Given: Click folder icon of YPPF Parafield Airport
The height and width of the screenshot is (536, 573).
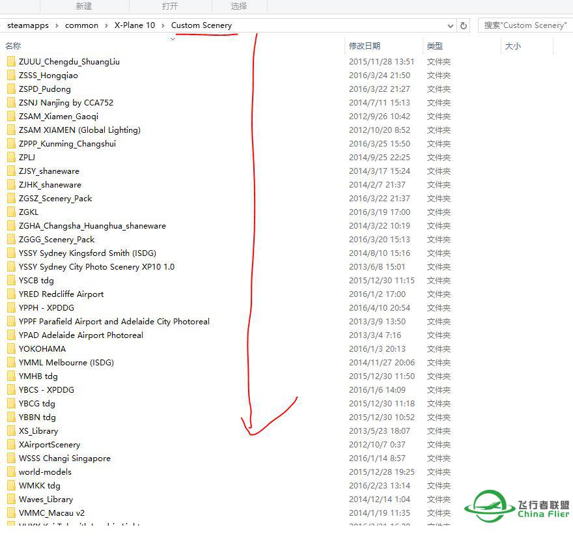Looking at the screenshot, I should point(11,321).
